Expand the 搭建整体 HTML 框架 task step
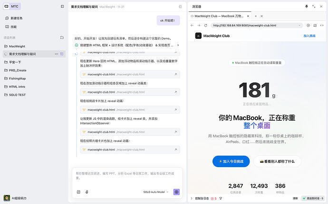The image size is (328, 204). tap(178, 45)
